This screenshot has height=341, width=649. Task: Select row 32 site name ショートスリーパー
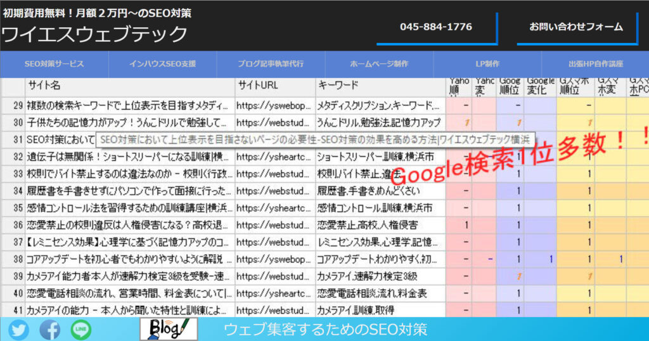click(x=130, y=157)
